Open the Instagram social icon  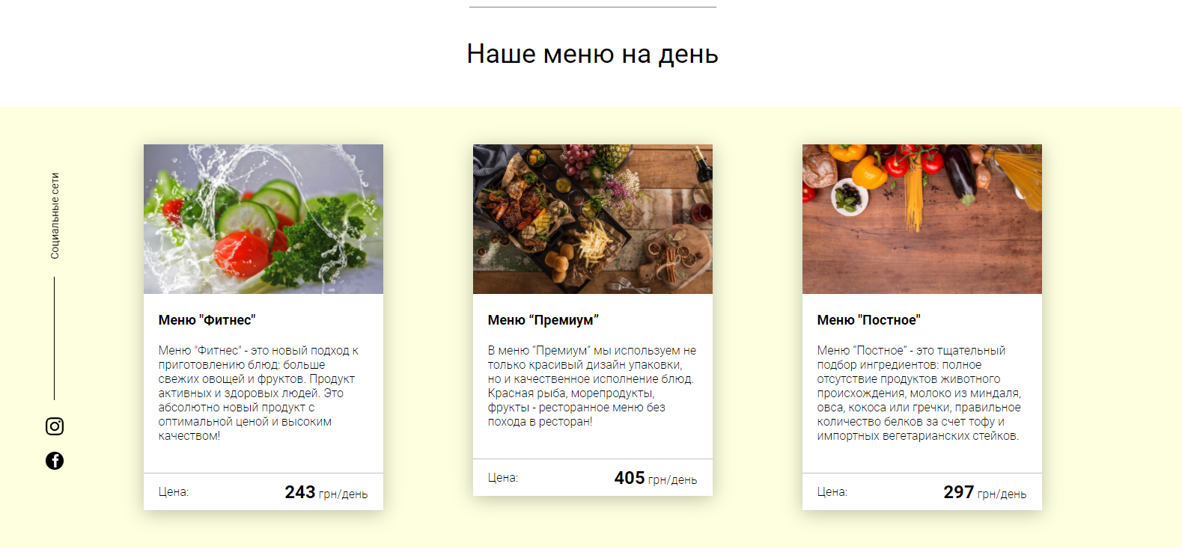pyautogui.click(x=55, y=426)
